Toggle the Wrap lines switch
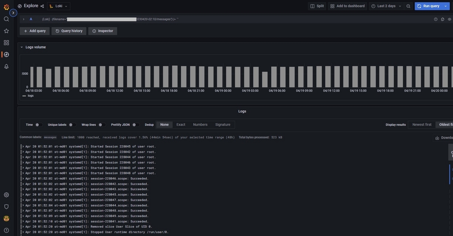 click(x=102, y=125)
